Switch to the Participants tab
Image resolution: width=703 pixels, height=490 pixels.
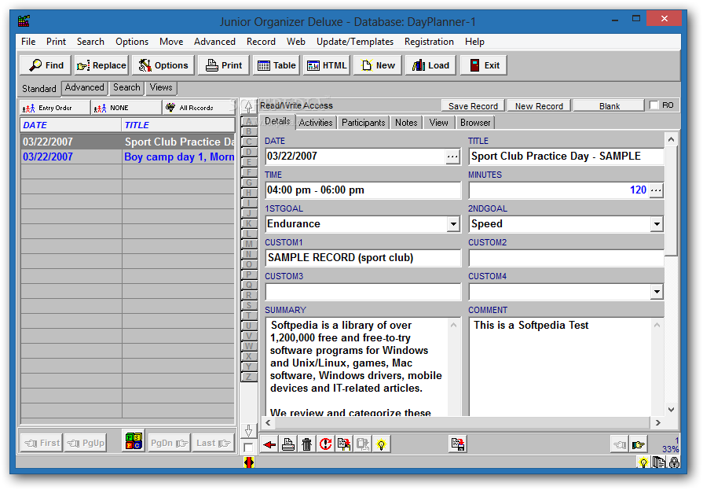pos(363,123)
